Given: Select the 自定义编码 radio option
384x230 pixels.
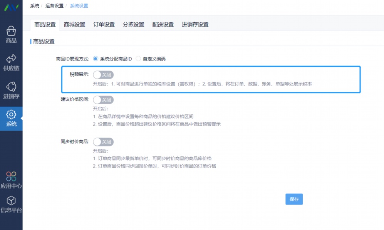Looking at the screenshot, I should click(138, 59).
